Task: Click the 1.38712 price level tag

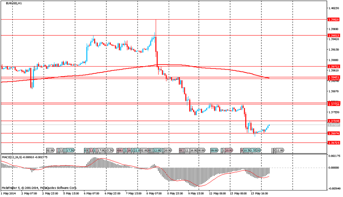Action: 333,66
